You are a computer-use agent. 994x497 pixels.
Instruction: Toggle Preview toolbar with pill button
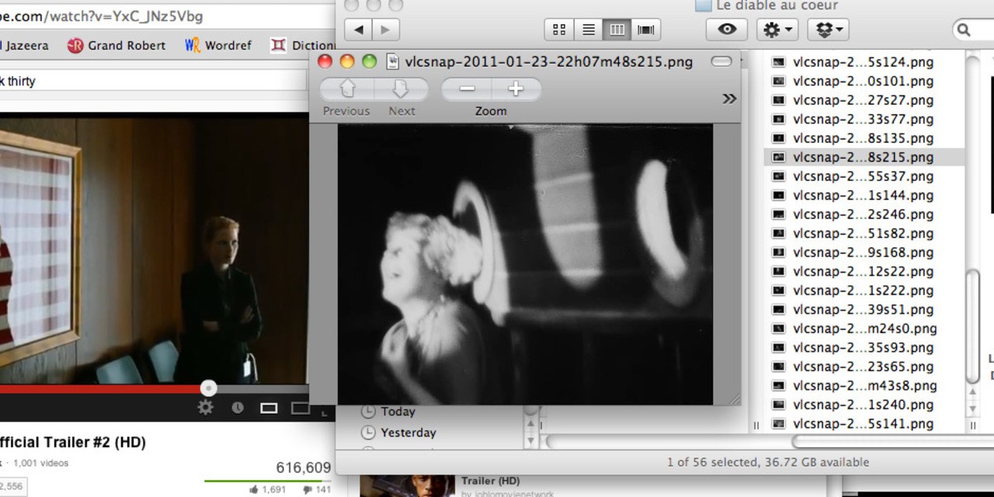point(721,61)
